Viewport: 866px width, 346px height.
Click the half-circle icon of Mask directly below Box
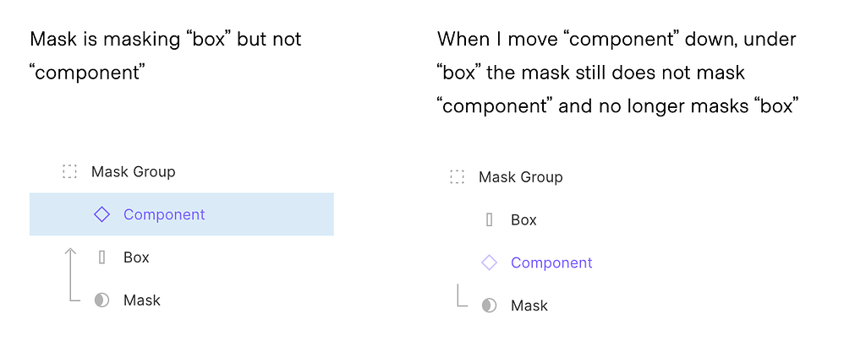pos(101,300)
